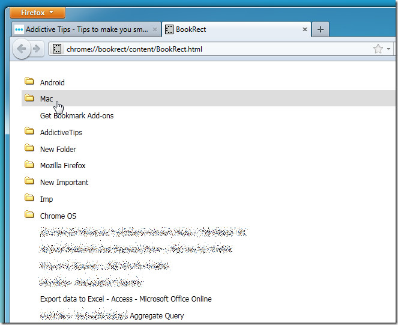The image size is (398, 325).
Task: Expand the Mac bookmark folder label
Action: click(x=46, y=99)
